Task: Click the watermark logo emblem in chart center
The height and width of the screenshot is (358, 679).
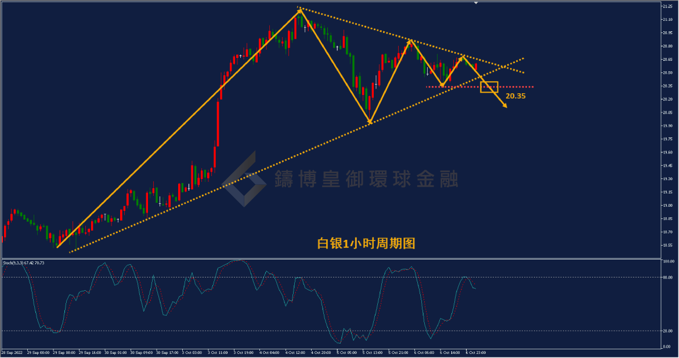Action: 245,178
